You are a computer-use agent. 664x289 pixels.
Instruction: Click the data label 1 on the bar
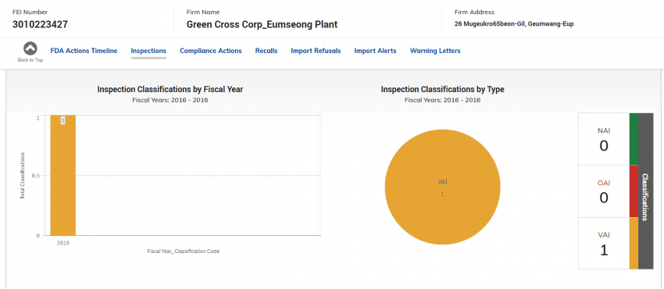coord(62,120)
